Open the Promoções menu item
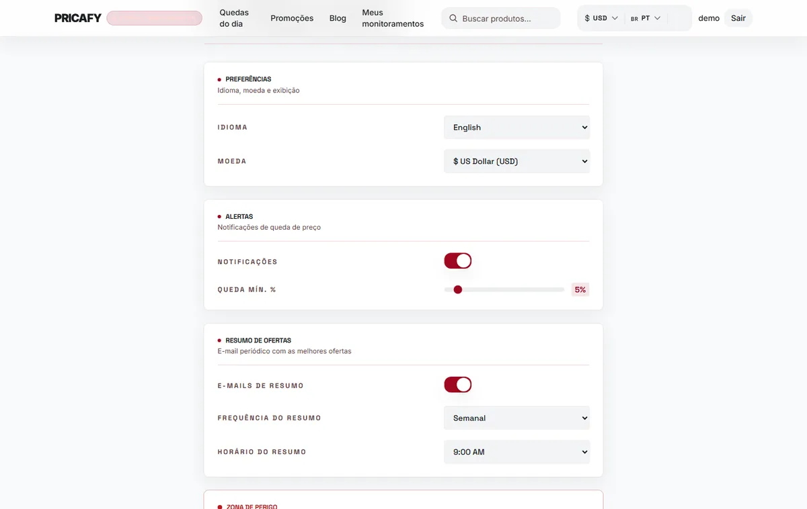 [292, 18]
